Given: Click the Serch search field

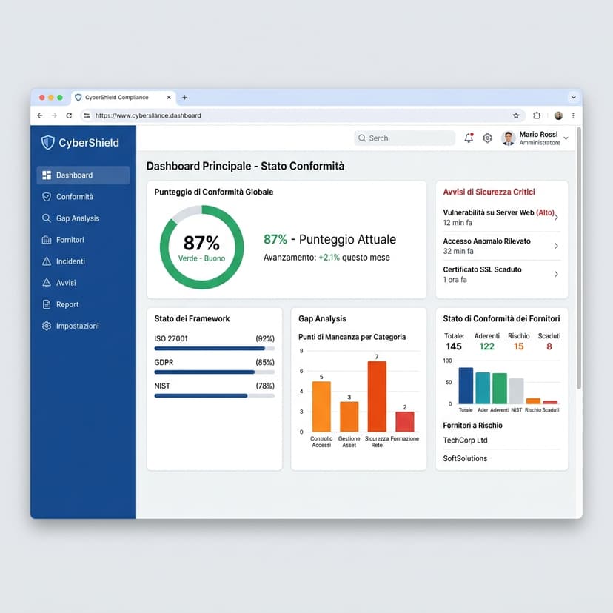Looking at the screenshot, I should click(405, 138).
